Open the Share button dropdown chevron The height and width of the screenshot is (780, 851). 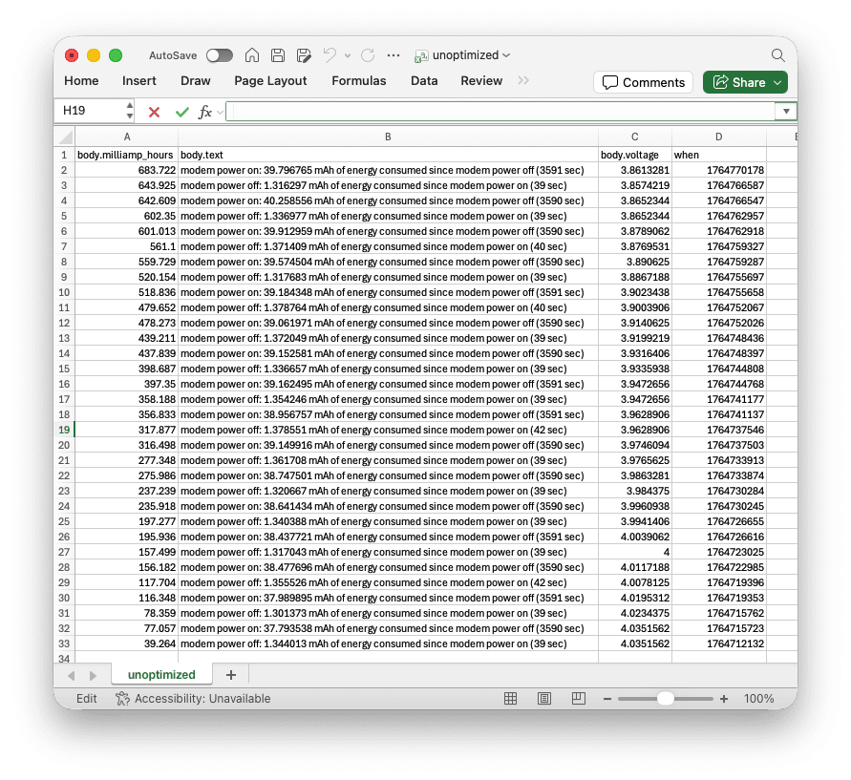778,82
